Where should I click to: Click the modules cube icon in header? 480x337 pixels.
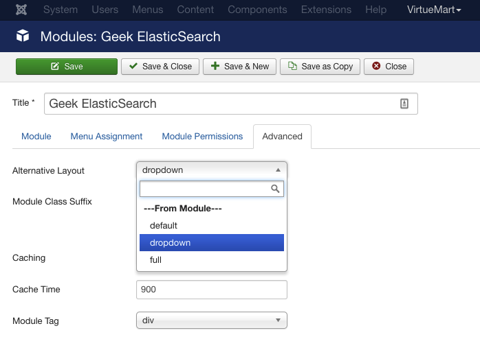[23, 36]
